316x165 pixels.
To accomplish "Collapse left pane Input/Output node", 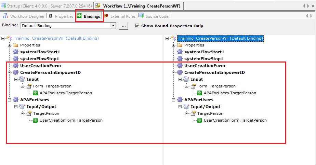I will coord(16,107).
